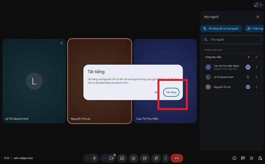
Task: Click the search magnifier icon in Tìm người
Action: [x=206, y=40]
